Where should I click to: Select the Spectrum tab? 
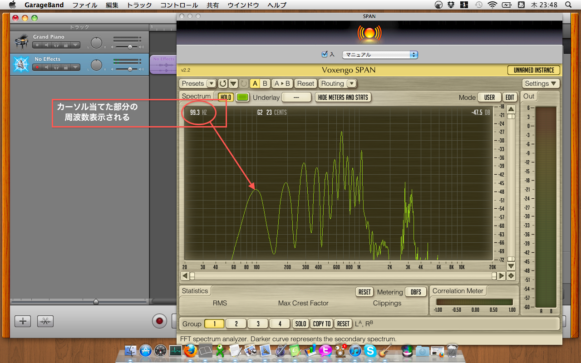click(x=197, y=96)
